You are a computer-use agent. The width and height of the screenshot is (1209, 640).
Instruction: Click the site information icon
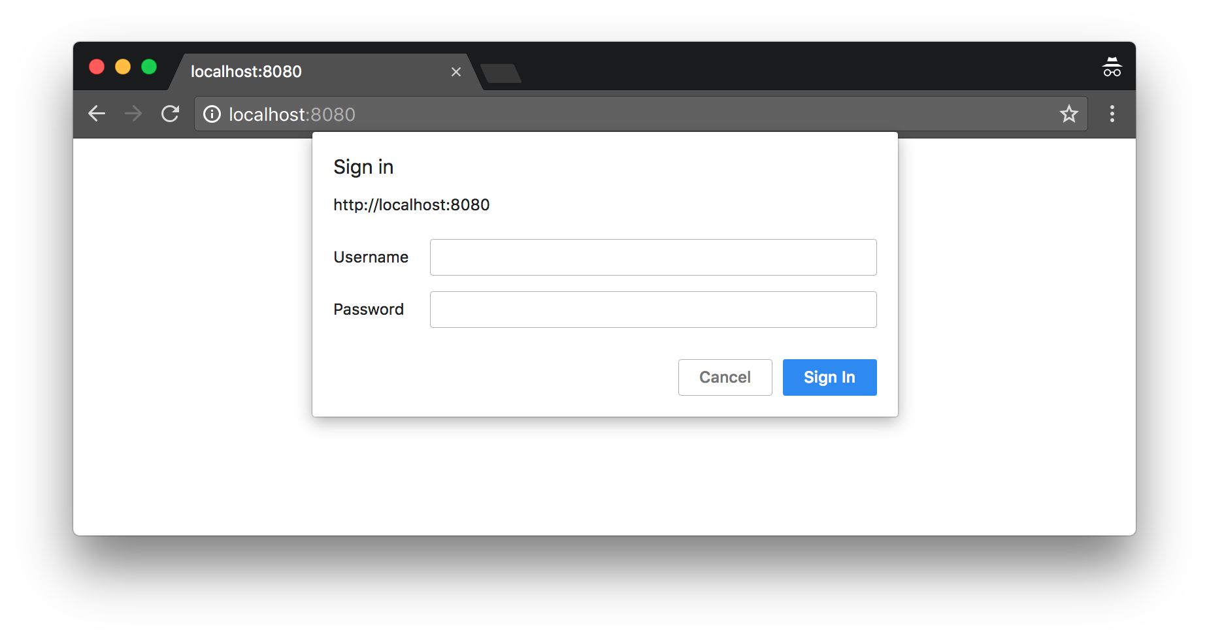pyautogui.click(x=212, y=114)
